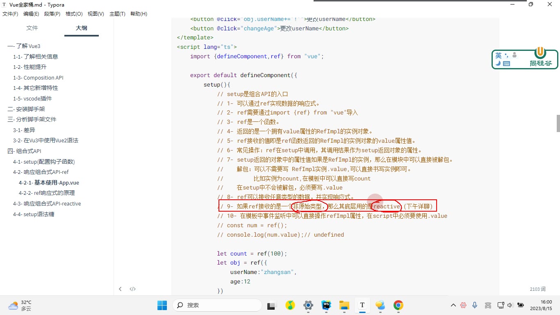
Task: Toggle half-moon width mode in IME bar
Action: (x=498, y=63)
